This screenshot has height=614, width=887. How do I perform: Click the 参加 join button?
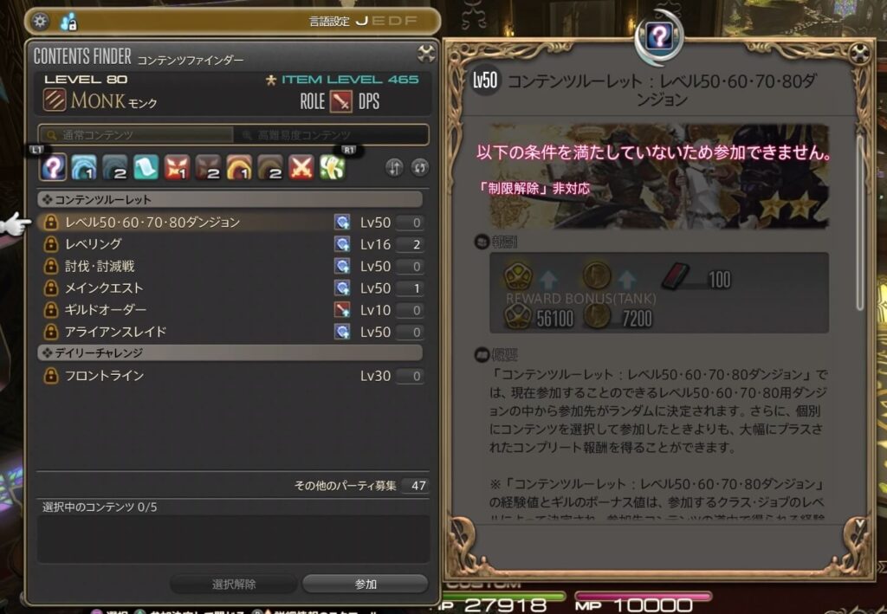[366, 584]
